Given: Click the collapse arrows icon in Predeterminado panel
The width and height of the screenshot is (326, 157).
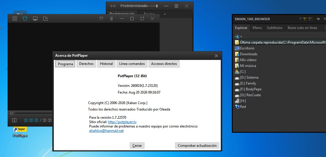Looking at the screenshot, I should pyautogui.click(x=113, y=6).
